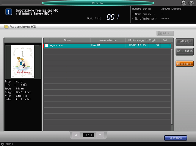Click the serial number A50U011000000
The width and height of the screenshot is (196, 146).
coord(171,9)
